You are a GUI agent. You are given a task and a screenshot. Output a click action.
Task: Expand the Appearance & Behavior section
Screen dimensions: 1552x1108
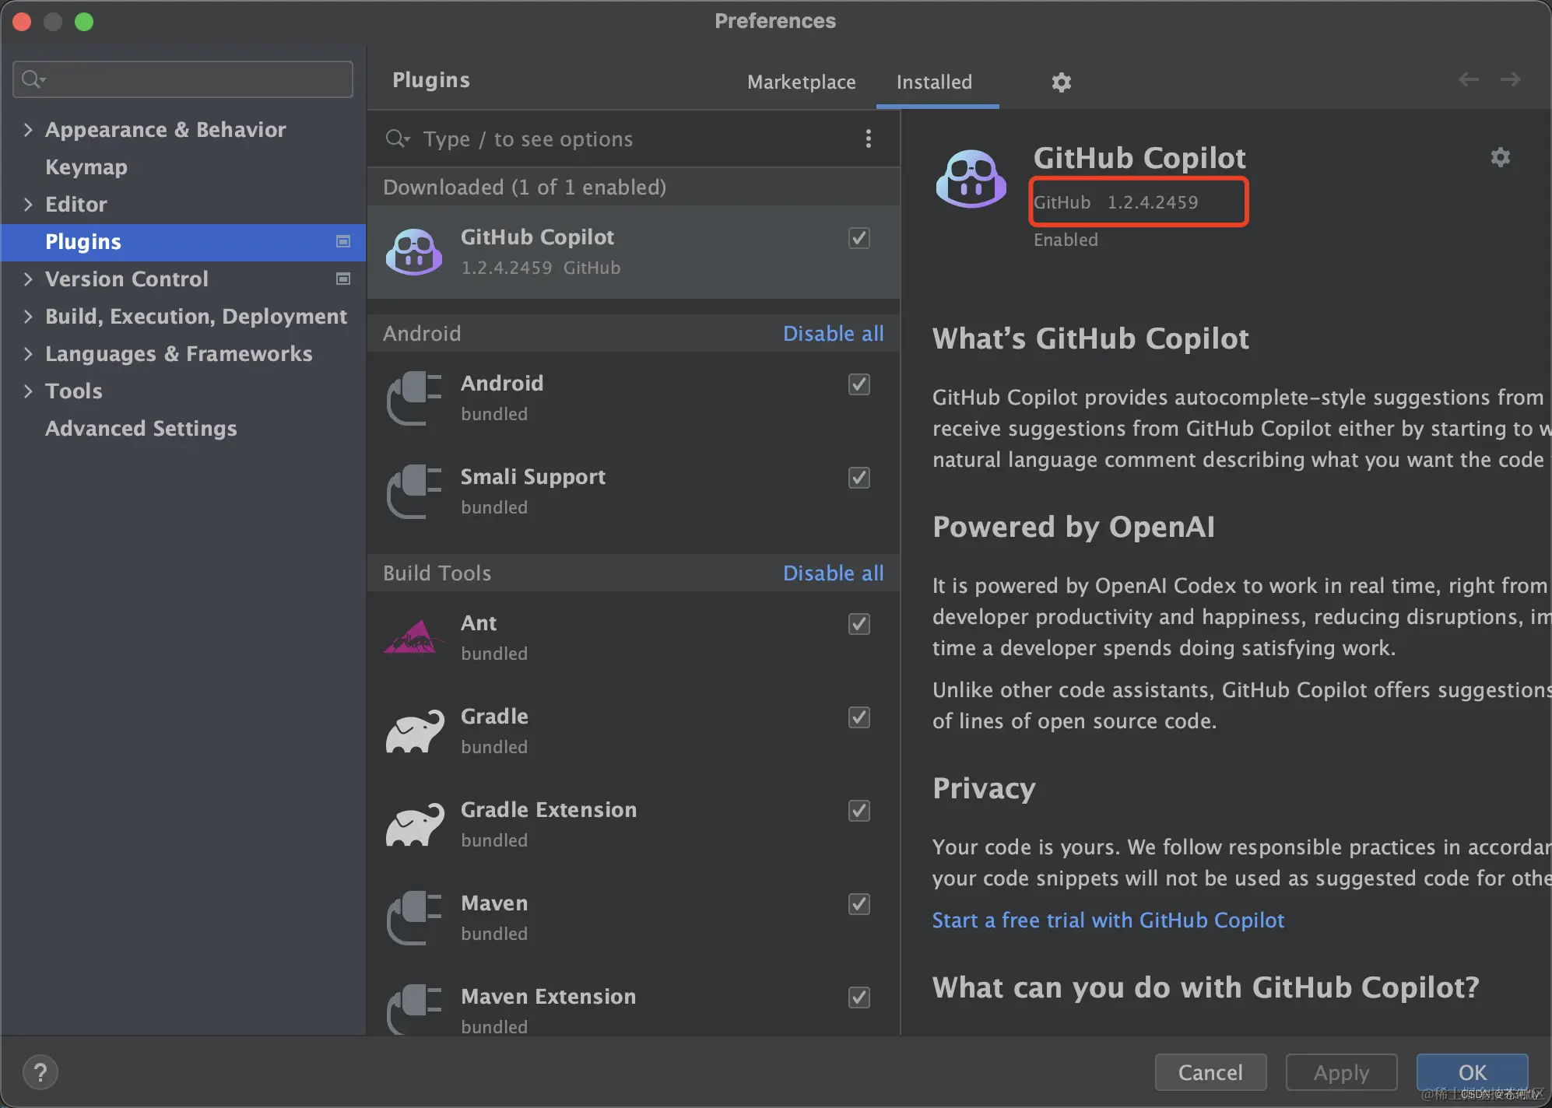coord(28,129)
